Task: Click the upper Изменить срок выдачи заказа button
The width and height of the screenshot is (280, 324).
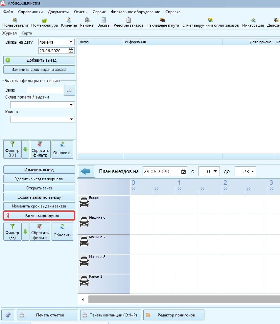Action: (39, 70)
